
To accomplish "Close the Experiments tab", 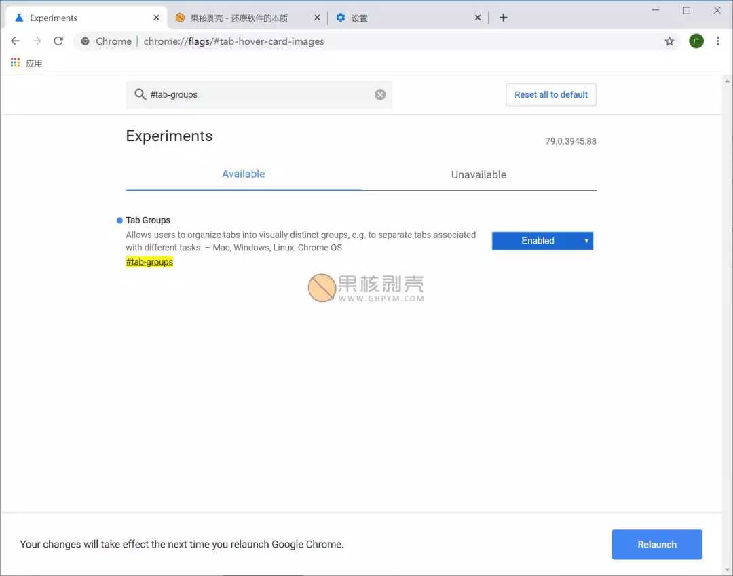I will pos(156,18).
